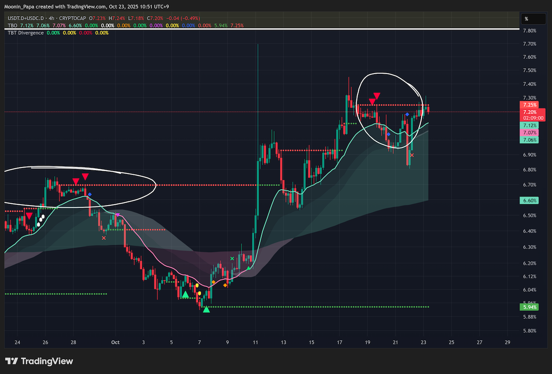This screenshot has width=552, height=374.
Task: Click the teal 6.60% price tag on axis
Action: tap(529, 201)
